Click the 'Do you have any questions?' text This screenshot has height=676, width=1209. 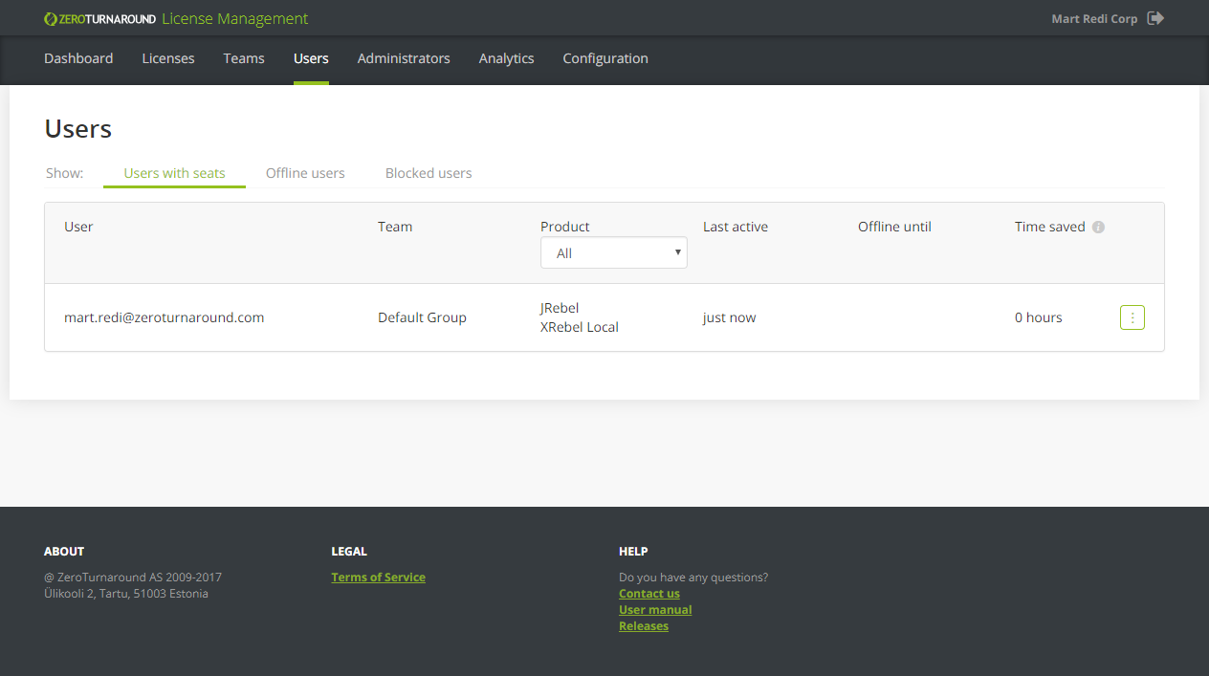coord(693,578)
